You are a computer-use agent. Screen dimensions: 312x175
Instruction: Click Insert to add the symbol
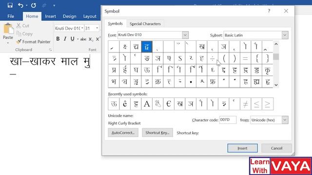click(242, 148)
